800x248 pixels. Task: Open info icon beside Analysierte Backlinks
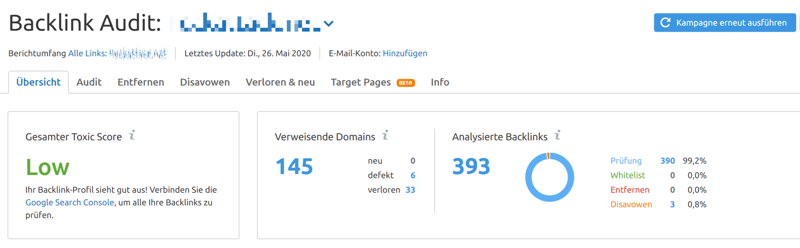557,135
